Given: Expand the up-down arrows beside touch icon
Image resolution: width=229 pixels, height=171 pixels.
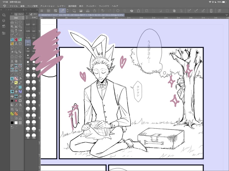Looking at the screenshot, I should (67, 11).
